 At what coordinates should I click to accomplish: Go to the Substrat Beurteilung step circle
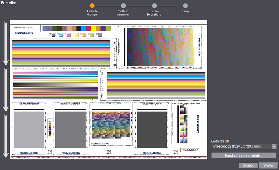(154, 6)
